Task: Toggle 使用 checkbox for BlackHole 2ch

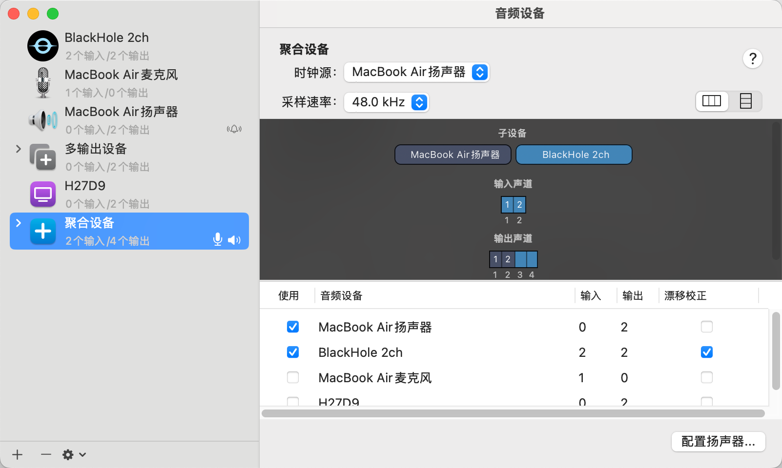Action: tap(293, 352)
